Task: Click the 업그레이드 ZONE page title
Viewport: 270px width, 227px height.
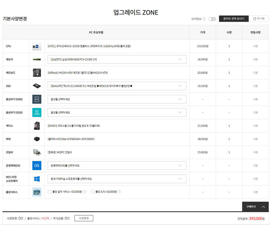Action: click(x=136, y=12)
